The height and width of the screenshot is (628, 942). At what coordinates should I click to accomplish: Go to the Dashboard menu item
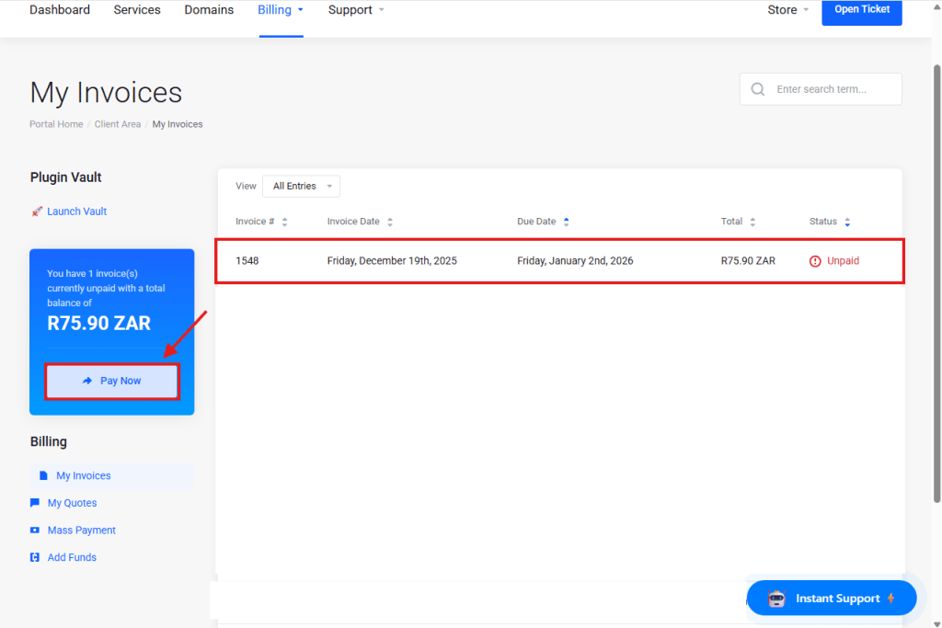(x=60, y=10)
